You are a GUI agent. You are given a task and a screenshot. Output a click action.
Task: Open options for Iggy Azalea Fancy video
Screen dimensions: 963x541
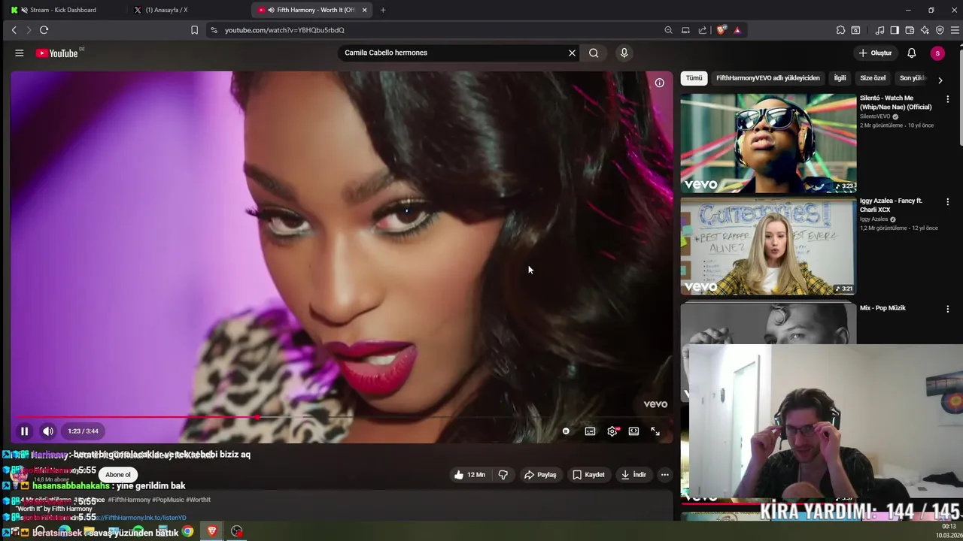[947, 202]
